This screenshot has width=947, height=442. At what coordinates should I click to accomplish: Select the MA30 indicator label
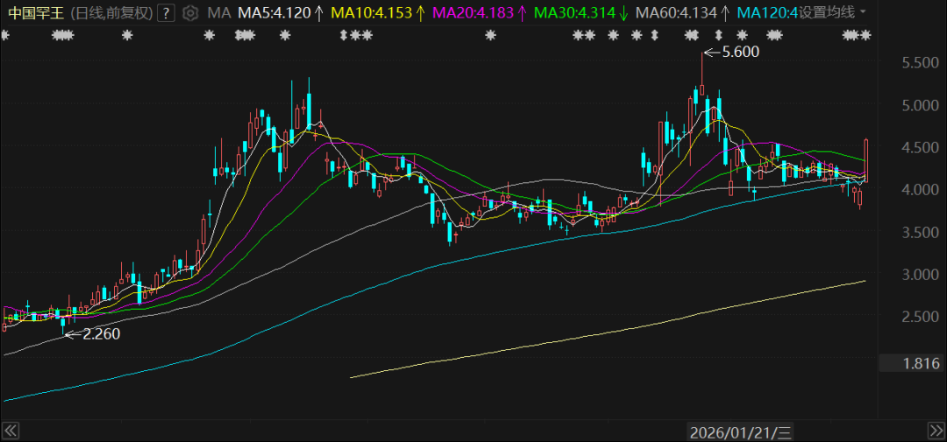click(x=581, y=13)
